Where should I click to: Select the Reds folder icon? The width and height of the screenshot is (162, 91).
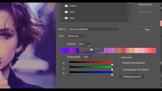66,18
